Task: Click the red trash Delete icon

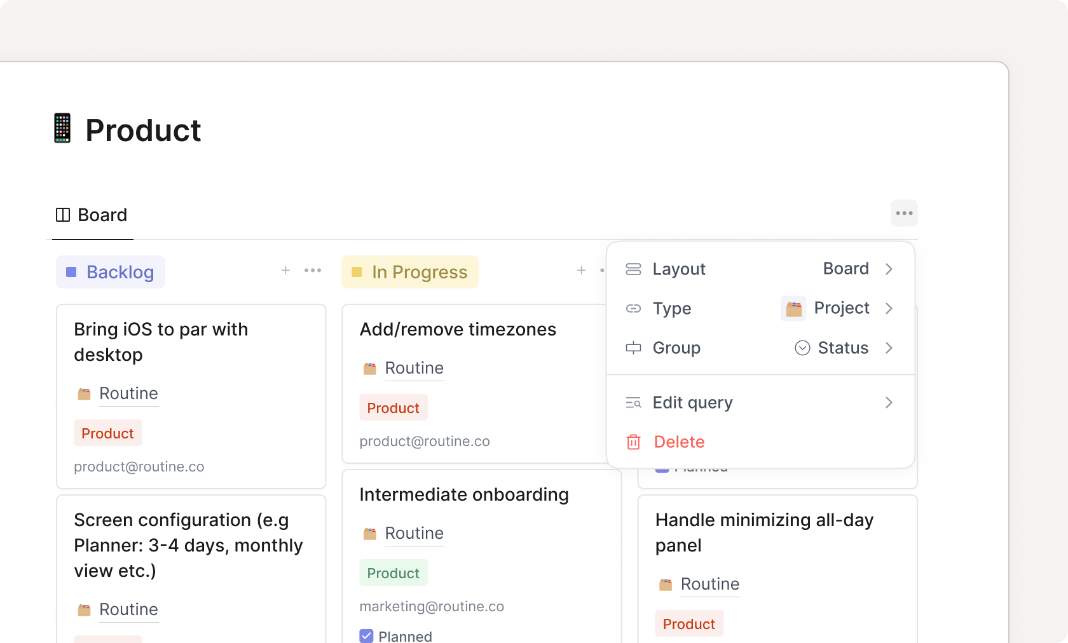Action: 633,442
